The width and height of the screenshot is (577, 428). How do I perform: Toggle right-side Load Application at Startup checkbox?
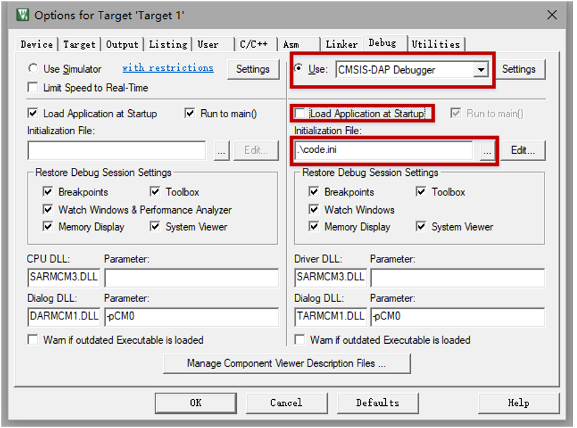click(300, 114)
